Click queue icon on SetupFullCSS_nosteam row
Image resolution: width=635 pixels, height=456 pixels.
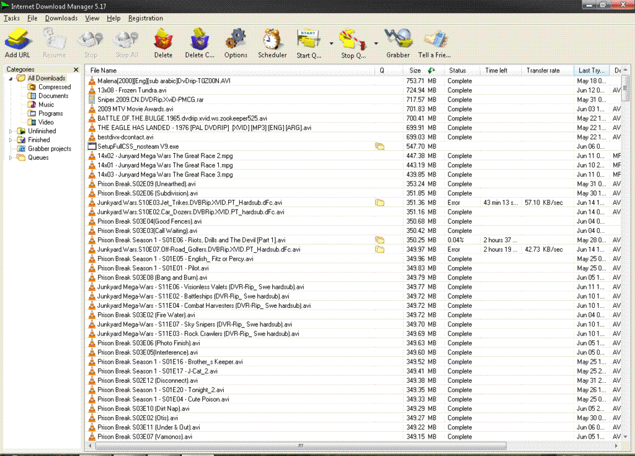[380, 146]
